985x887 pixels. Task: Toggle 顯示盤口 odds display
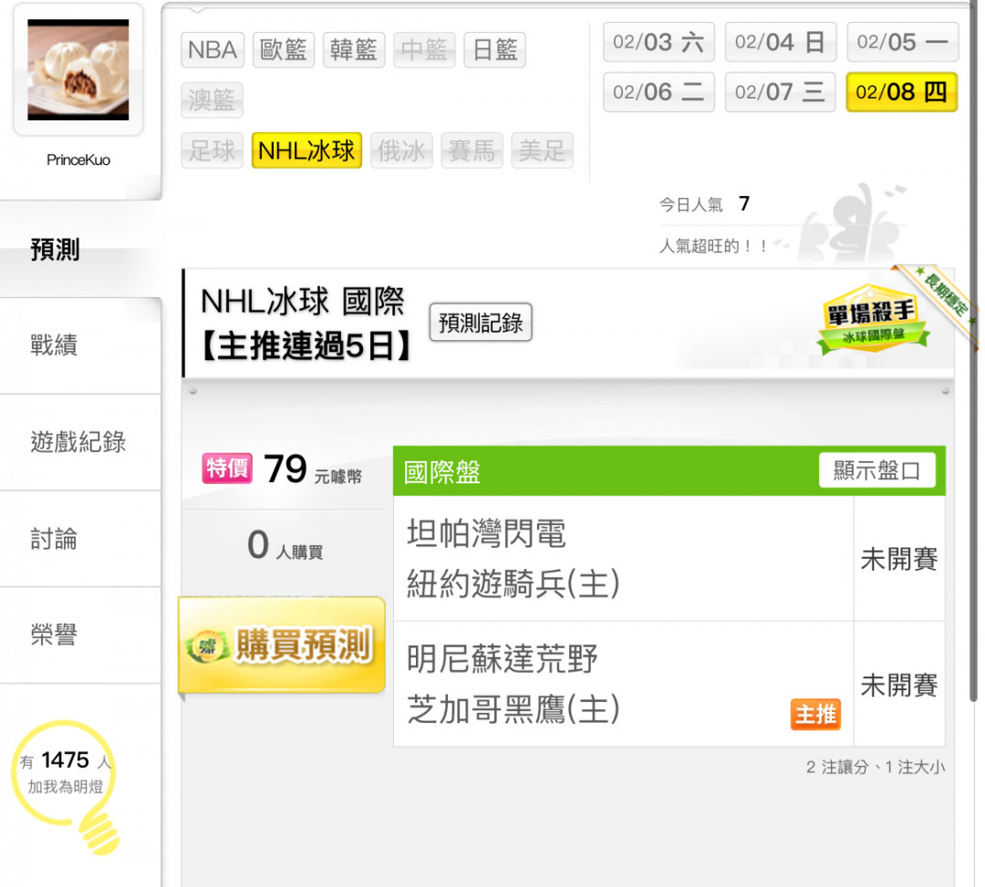click(877, 469)
